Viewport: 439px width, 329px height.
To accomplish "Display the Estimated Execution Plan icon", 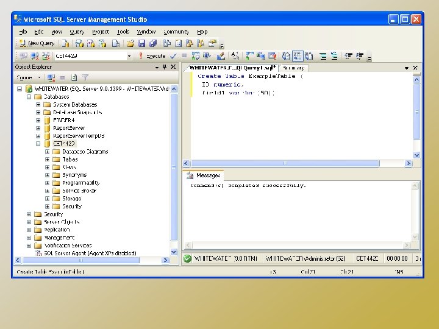I will coord(196,56).
